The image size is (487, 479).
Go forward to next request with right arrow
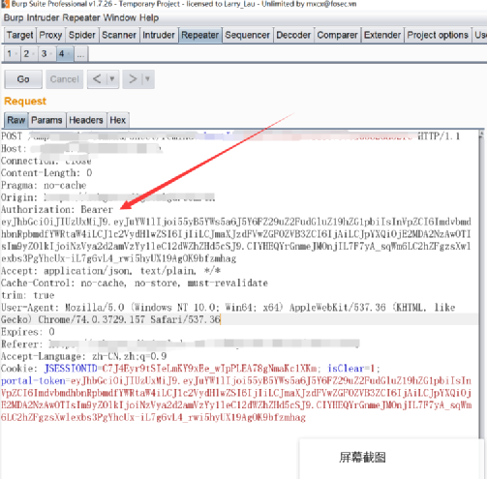133,79
